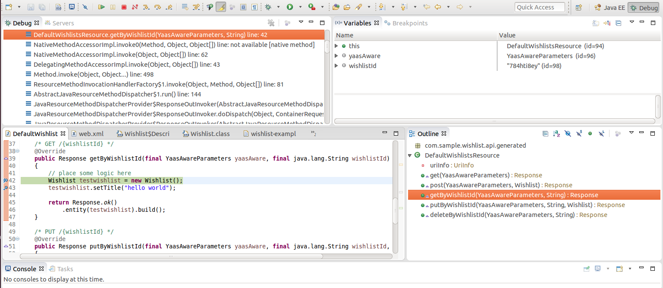Sort the Outline alphabetically

coord(556,134)
